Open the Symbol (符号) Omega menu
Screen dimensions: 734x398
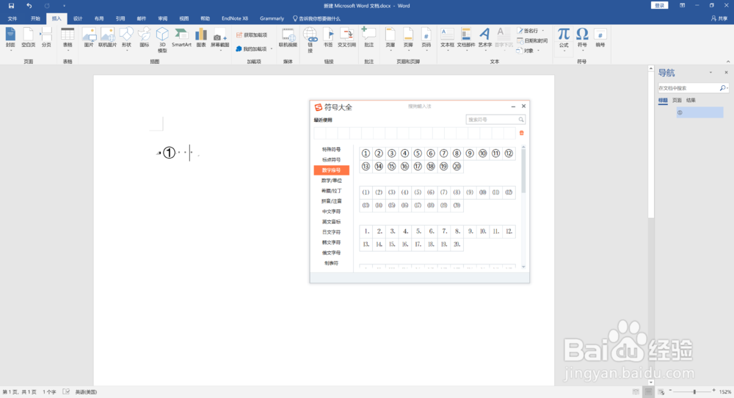click(582, 38)
